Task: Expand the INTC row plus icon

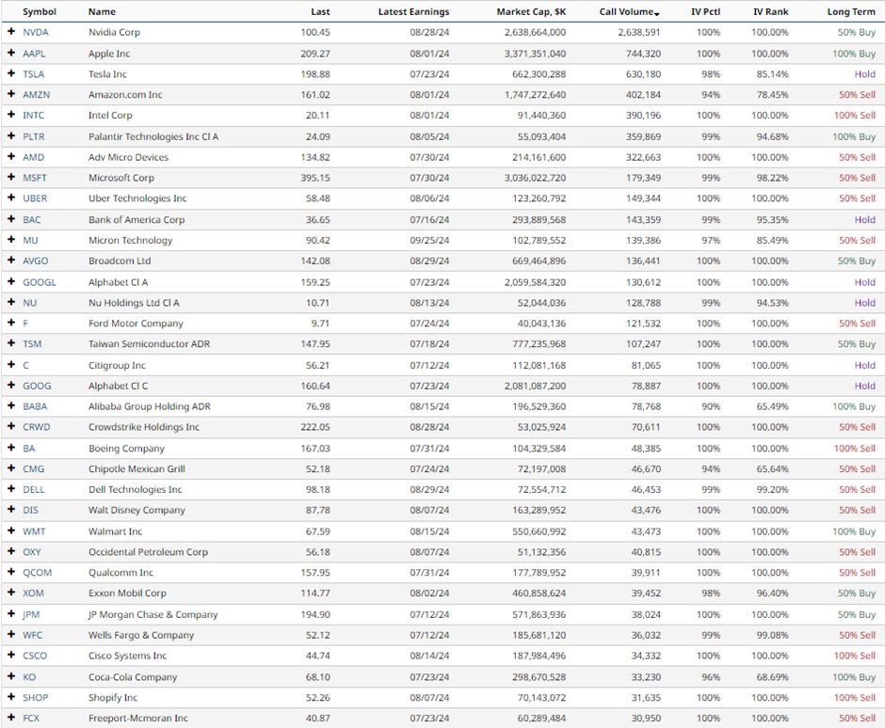Action: point(10,115)
